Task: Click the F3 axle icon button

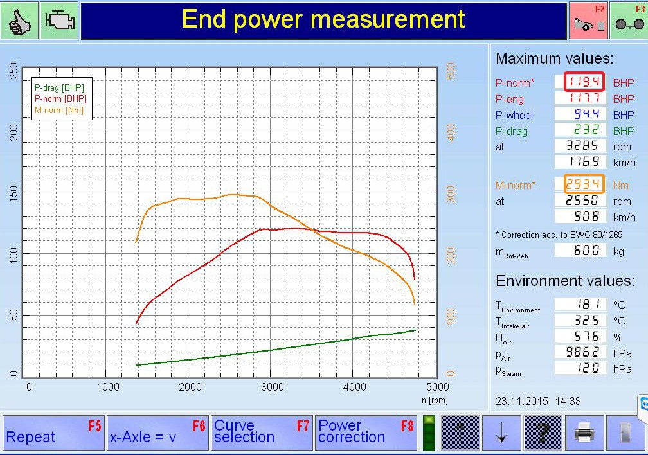Action: [x=629, y=21]
